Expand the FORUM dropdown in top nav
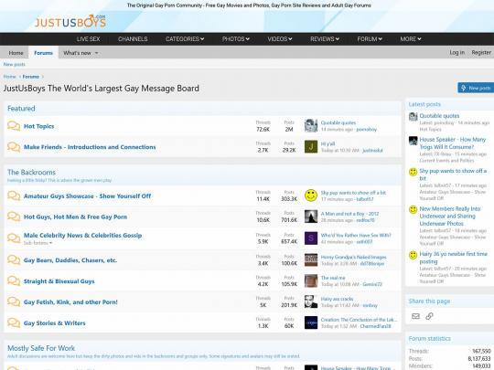 point(370,39)
